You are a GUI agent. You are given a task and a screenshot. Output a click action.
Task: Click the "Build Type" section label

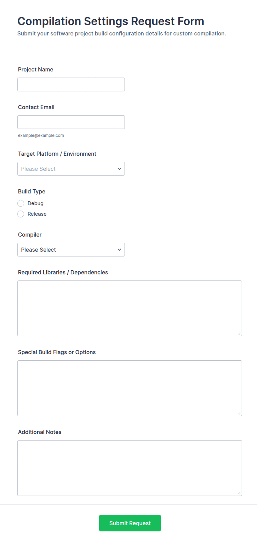[x=32, y=192]
